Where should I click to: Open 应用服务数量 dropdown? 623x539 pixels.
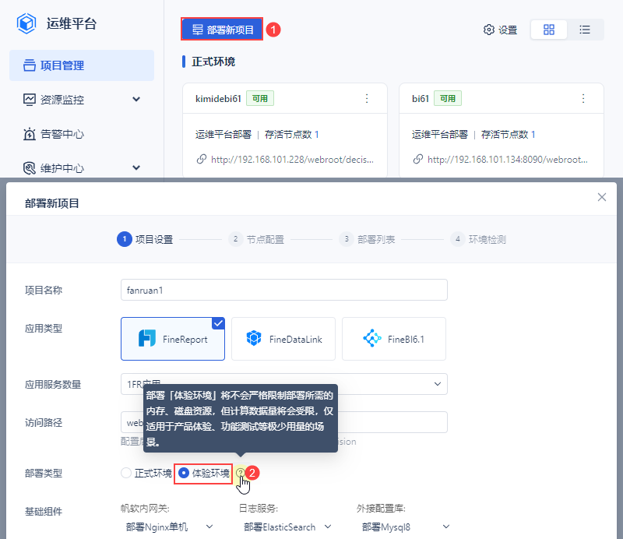pos(284,384)
